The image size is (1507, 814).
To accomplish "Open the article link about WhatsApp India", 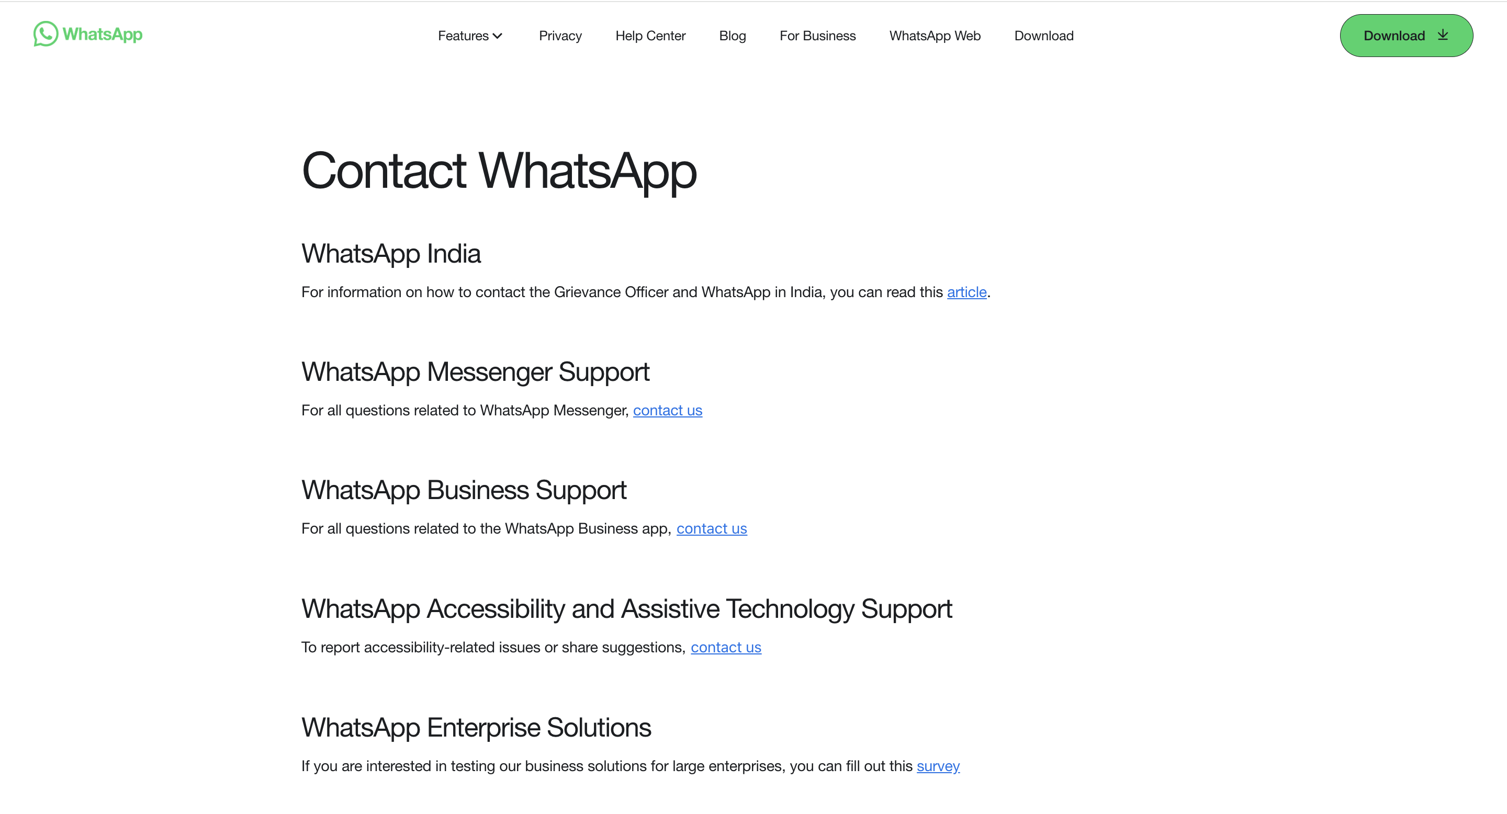I will click(x=966, y=292).
